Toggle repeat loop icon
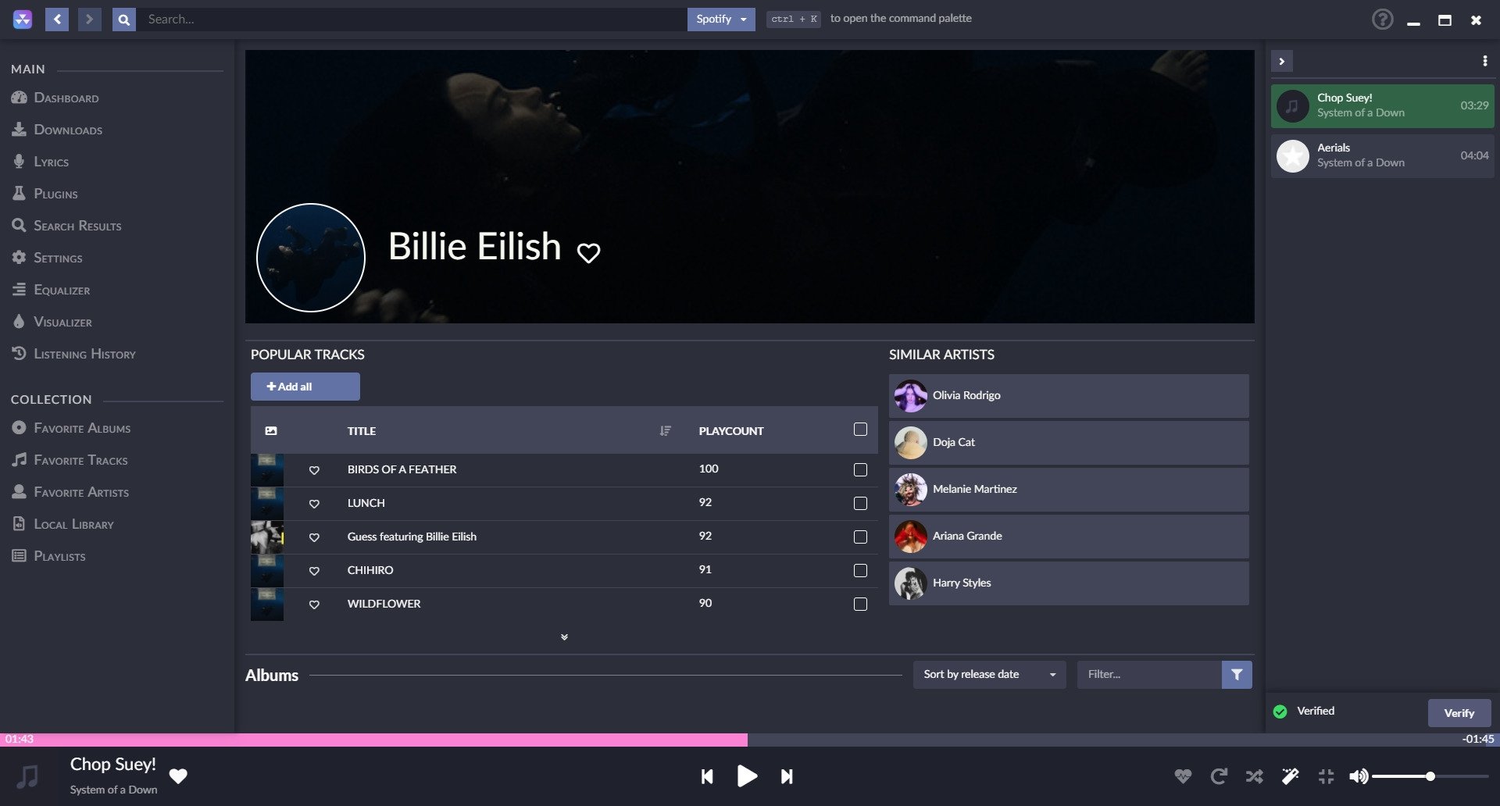1500x806 pixels. 1218,776
